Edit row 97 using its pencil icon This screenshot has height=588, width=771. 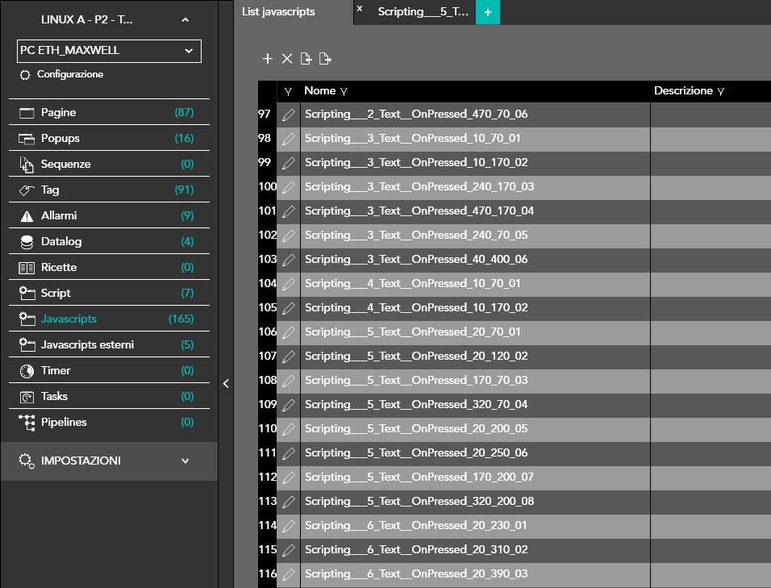coord(288,115)
